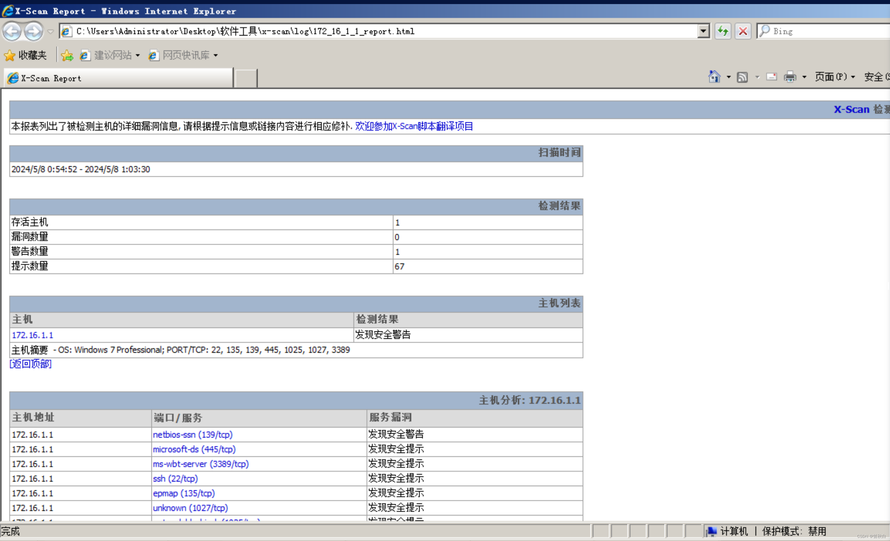Open the 页面(P) page menu

click(835, 76)
